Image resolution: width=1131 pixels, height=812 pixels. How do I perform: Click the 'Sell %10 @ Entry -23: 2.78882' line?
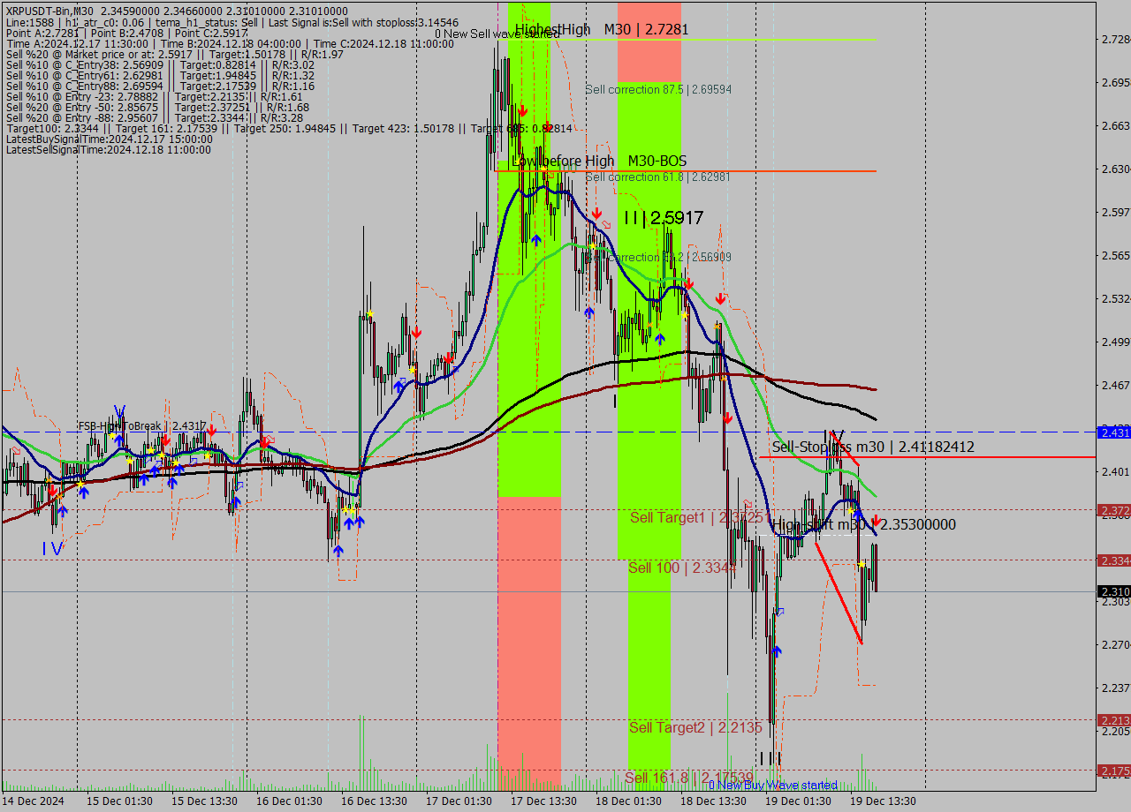pyautogui.click(x=155, y=96)
